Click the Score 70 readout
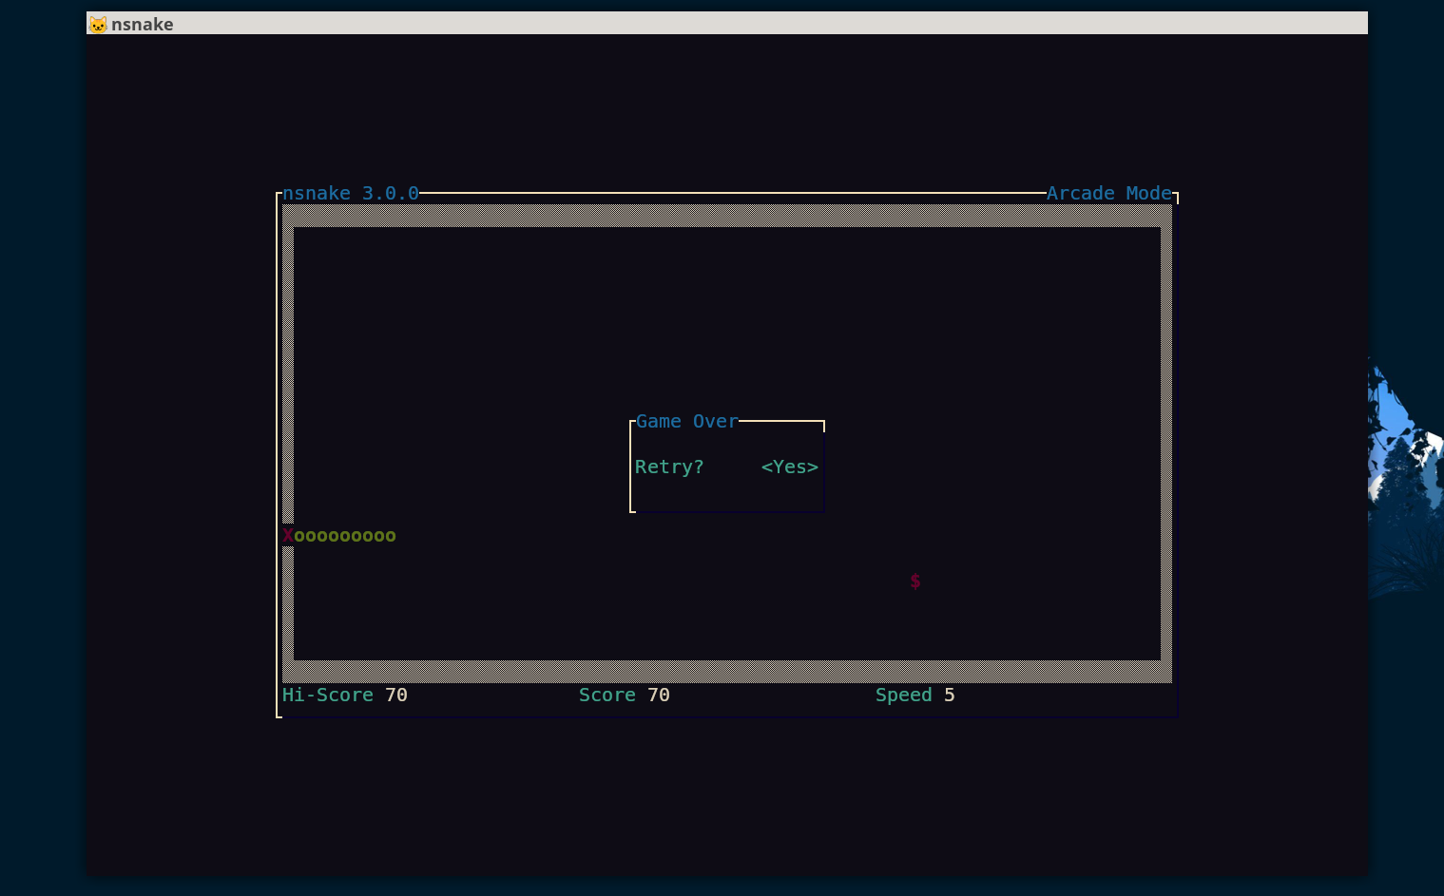 625,695
